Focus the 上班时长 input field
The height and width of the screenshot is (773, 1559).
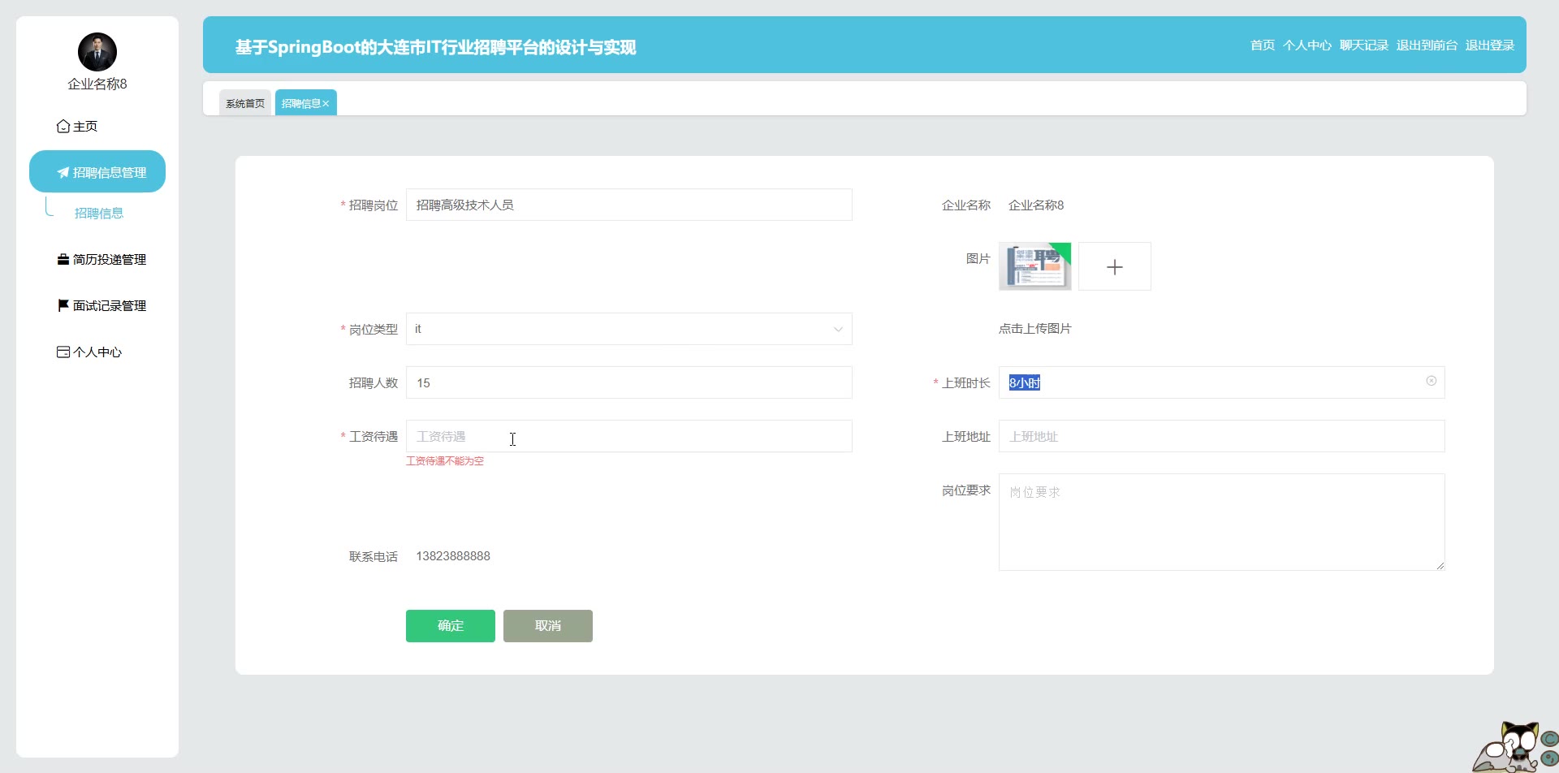click(1222, 382)
